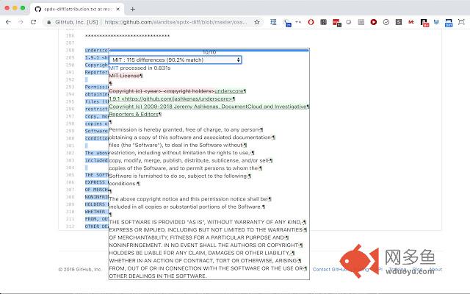Screen dimensions: 470x294
Task: Click 'Software is furnished to do so' line
Action: click(178, 176)
